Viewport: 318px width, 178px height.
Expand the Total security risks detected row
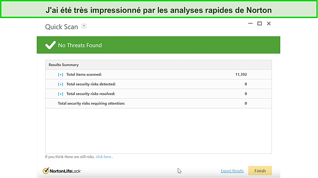61,84
